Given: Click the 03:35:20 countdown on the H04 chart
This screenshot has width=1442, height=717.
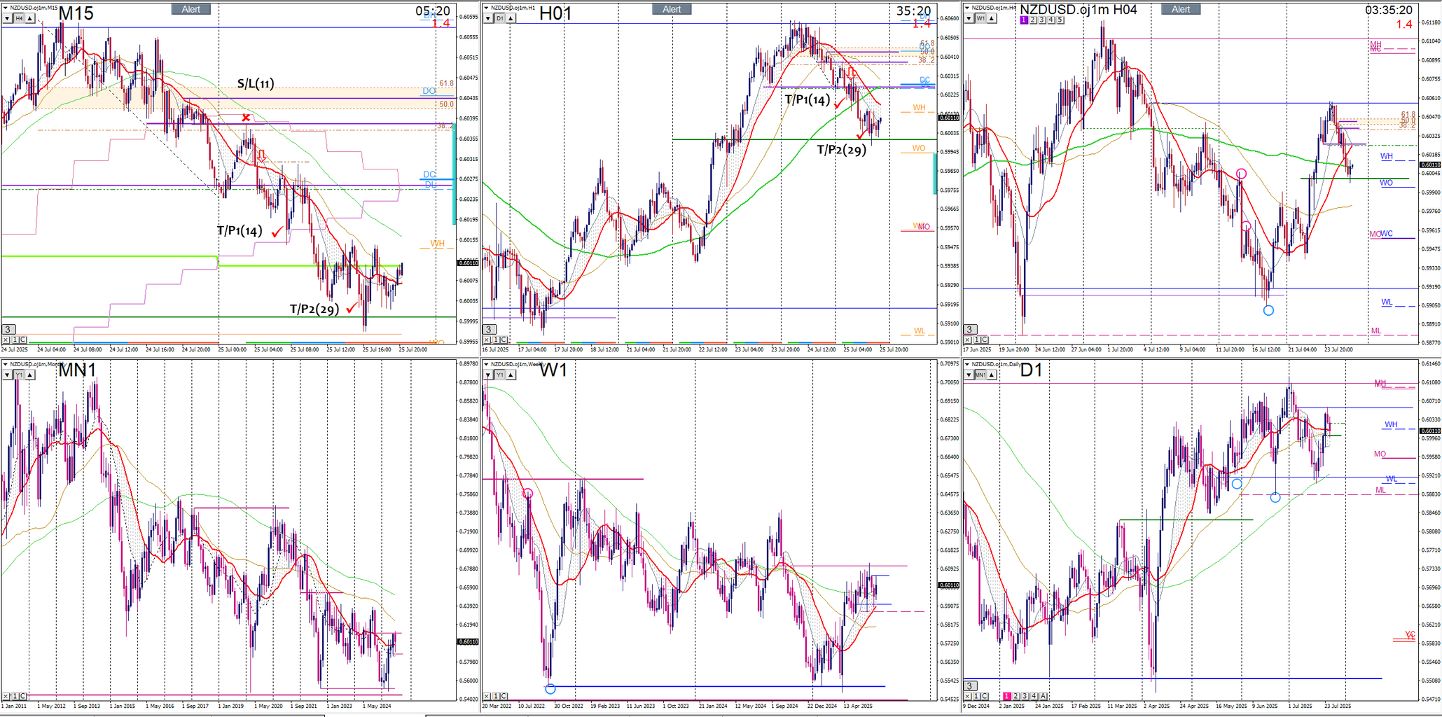Looking at the screenshot, I should [1389, 11].
